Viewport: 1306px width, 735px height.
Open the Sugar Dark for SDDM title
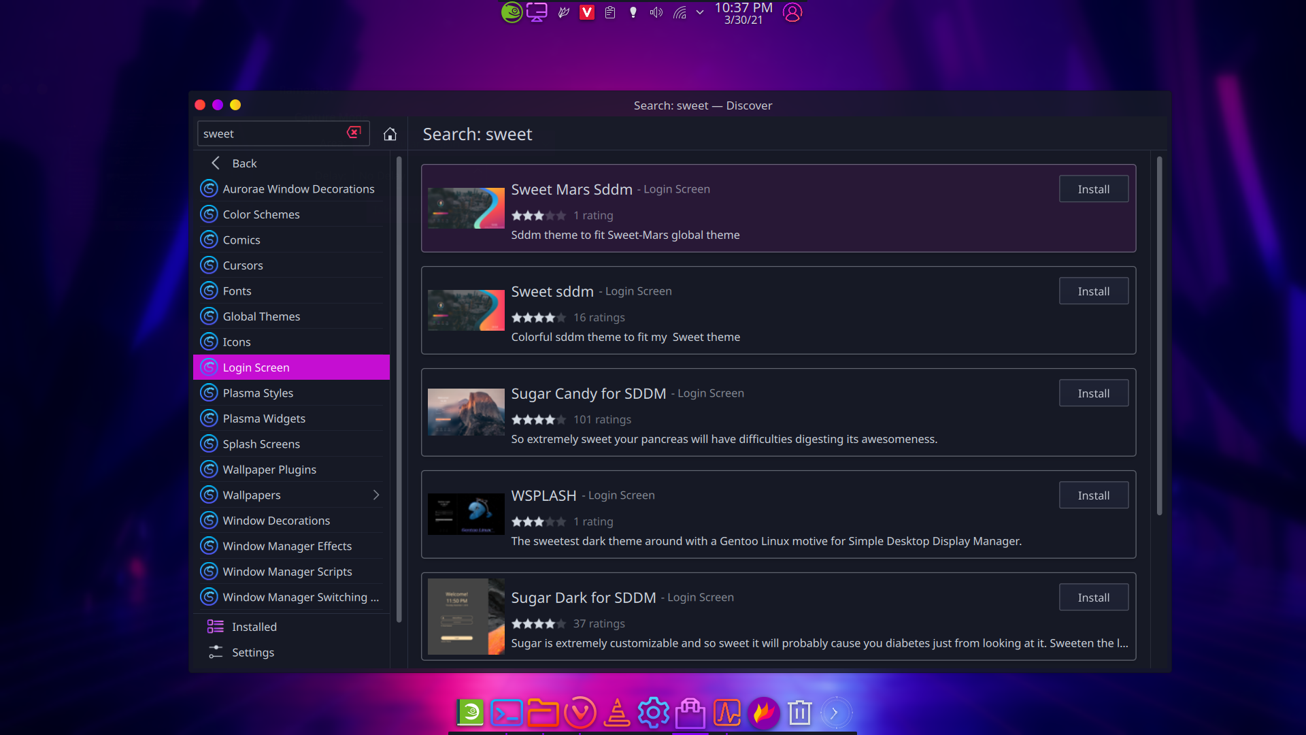[584, 598]
